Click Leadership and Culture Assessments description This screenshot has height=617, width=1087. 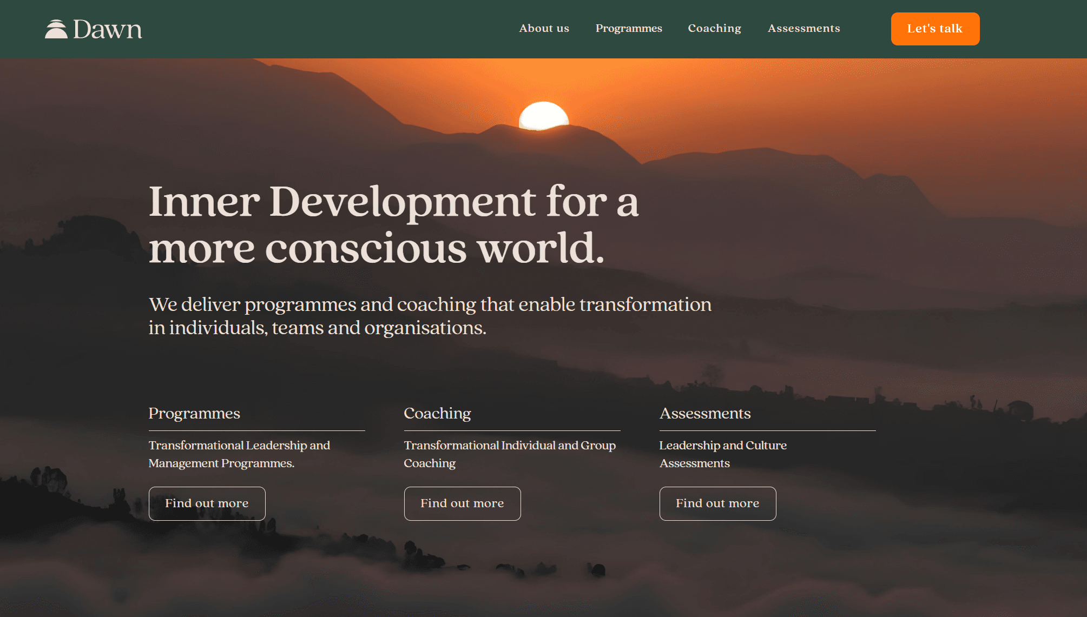click(x=723, y=454)
